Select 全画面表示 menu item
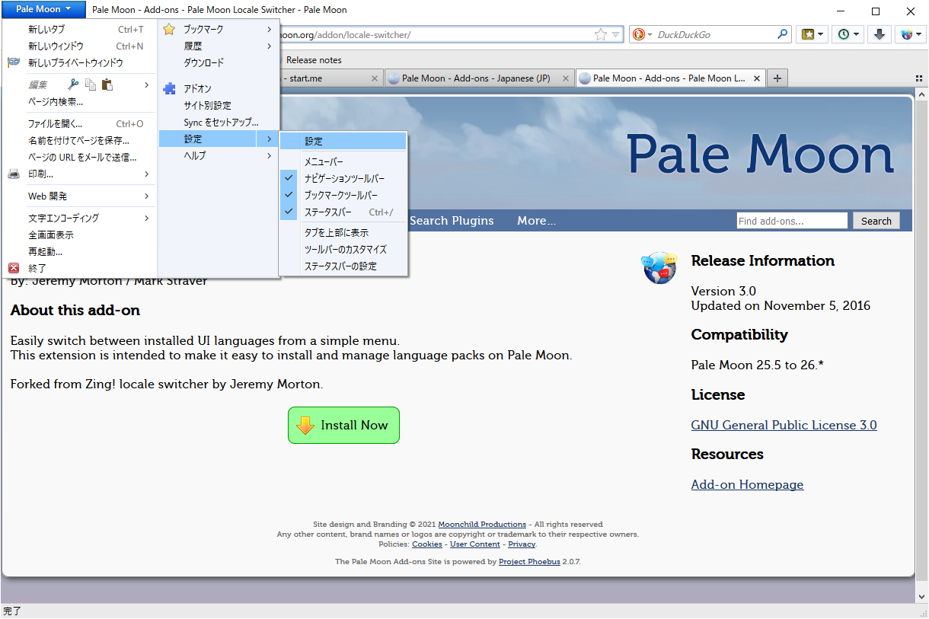The width and height of the screenshot is (929, 619). (79, 235)
